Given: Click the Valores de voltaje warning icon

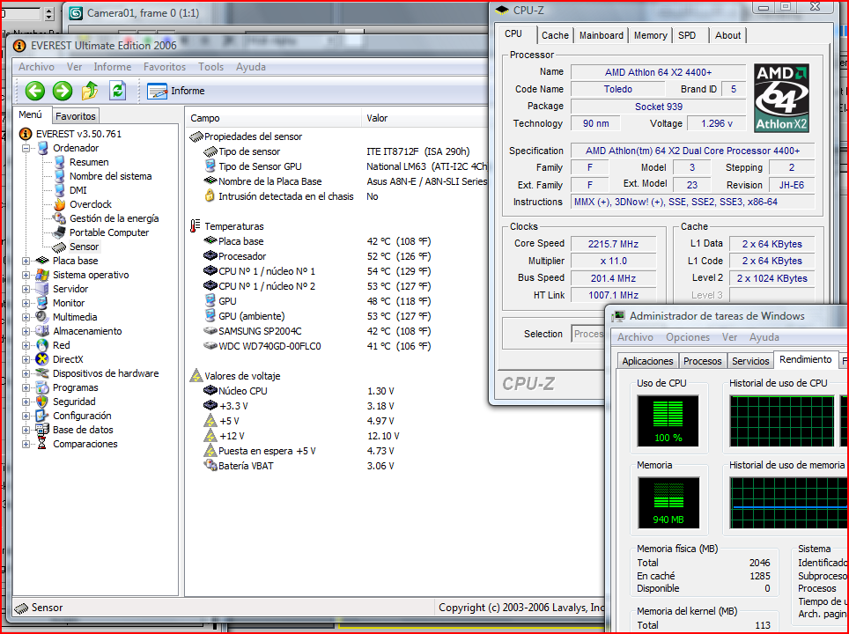Looking at the screenshot, I should tap(196, 375).
